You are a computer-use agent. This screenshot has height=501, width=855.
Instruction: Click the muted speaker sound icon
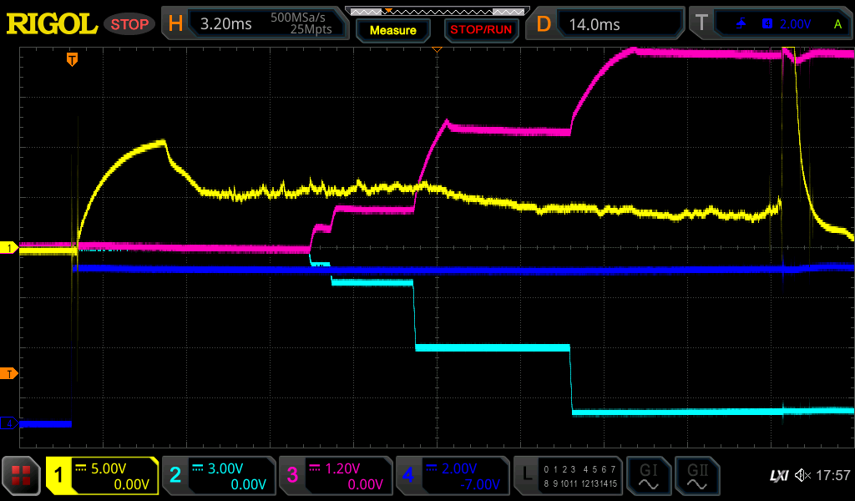pos(803,476)
